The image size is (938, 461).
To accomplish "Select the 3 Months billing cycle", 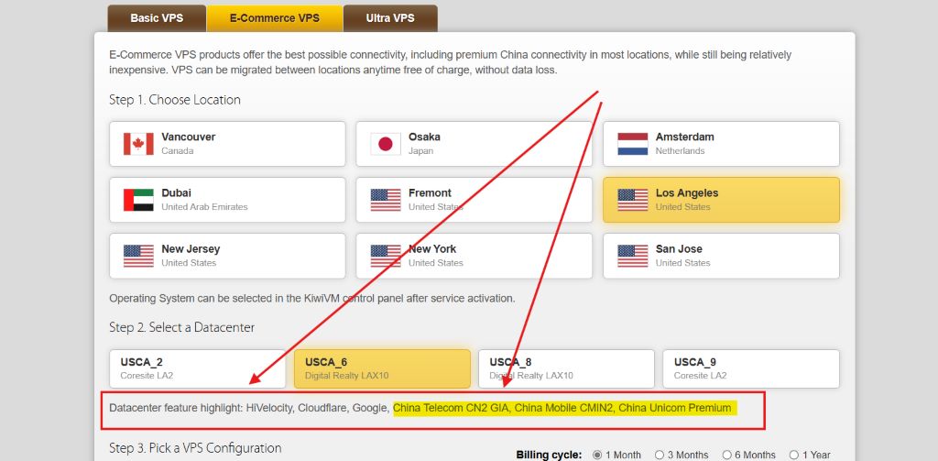I will tap(660, 455).
